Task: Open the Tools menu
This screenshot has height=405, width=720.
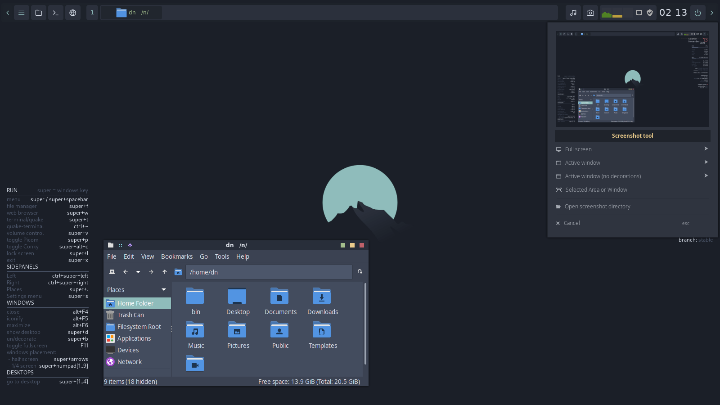Action: pos(222,256)
